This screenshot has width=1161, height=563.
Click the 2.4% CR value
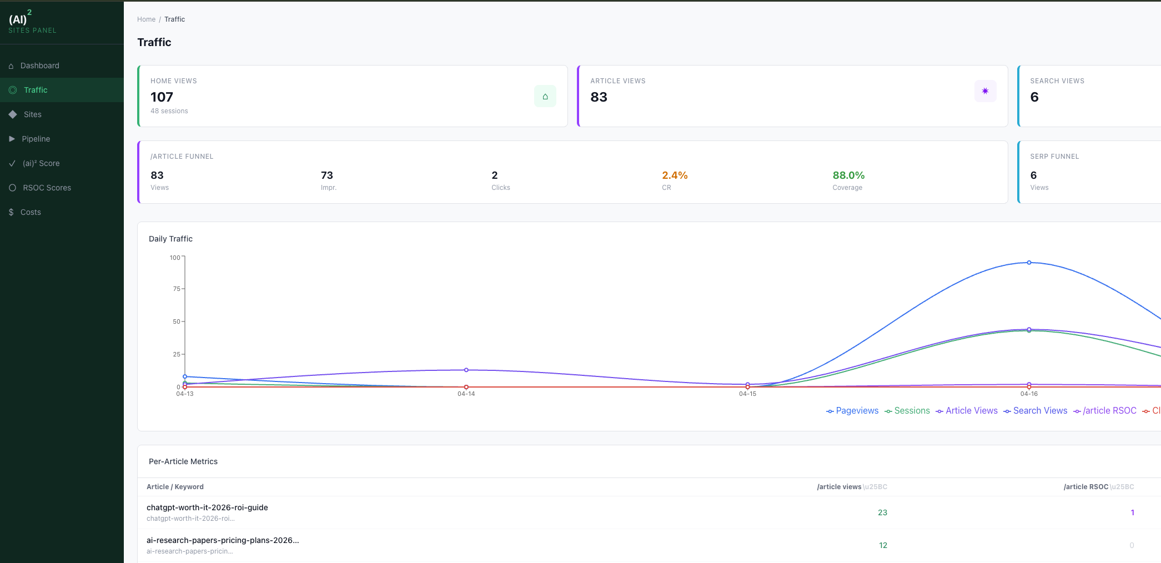675,175
